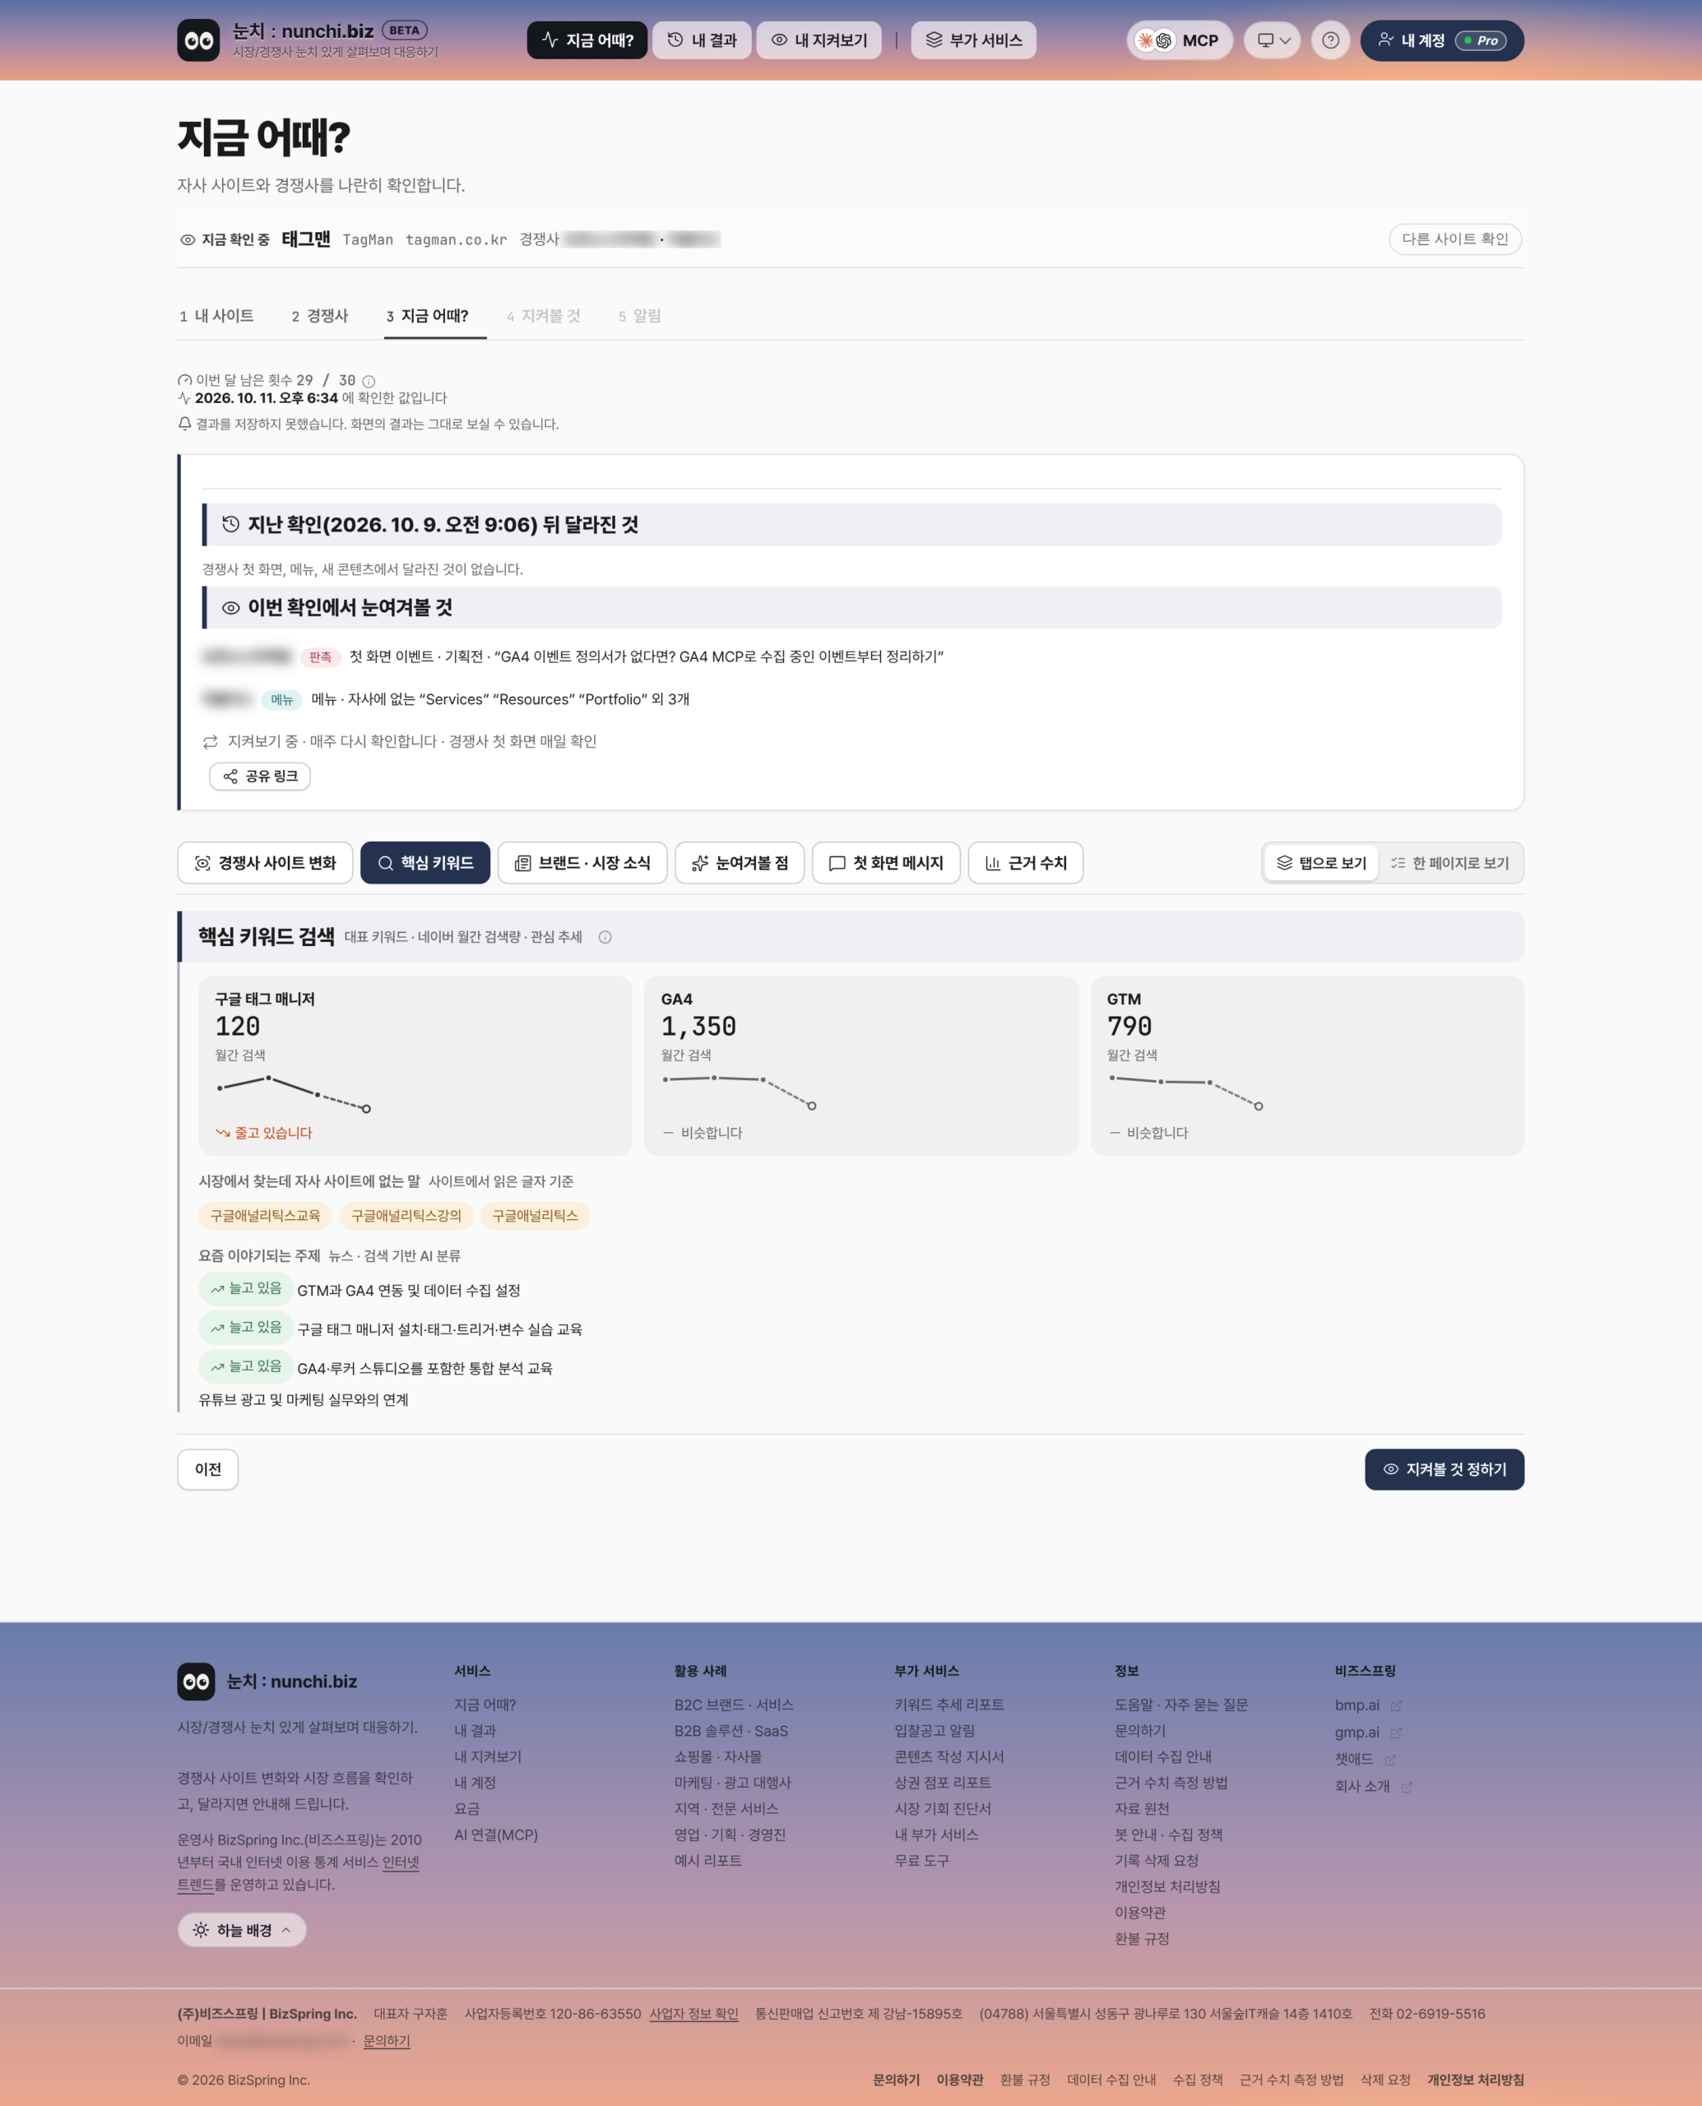Expand the 하늘 배경 theme selector
Screen dimensions: 1702x2106
pos(241,1929)
